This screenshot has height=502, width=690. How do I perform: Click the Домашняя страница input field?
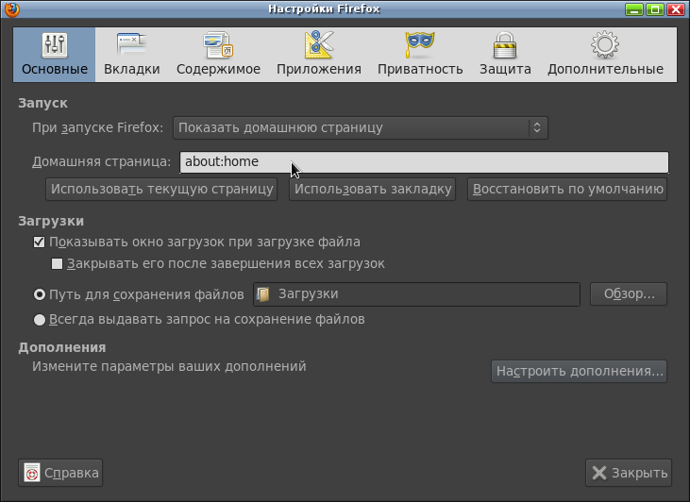click(x=424, y=162)
